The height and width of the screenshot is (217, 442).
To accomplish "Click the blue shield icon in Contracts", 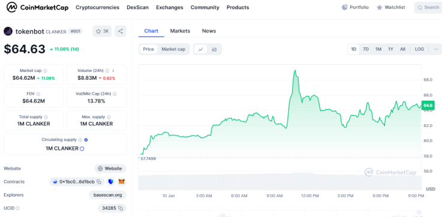I will pos(111,182).
